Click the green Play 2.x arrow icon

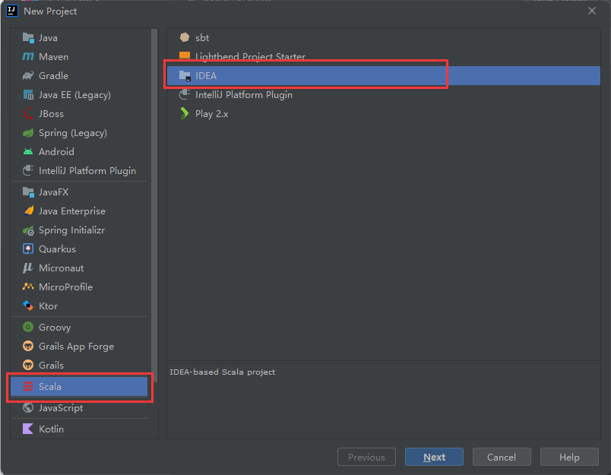pos(185,113)
